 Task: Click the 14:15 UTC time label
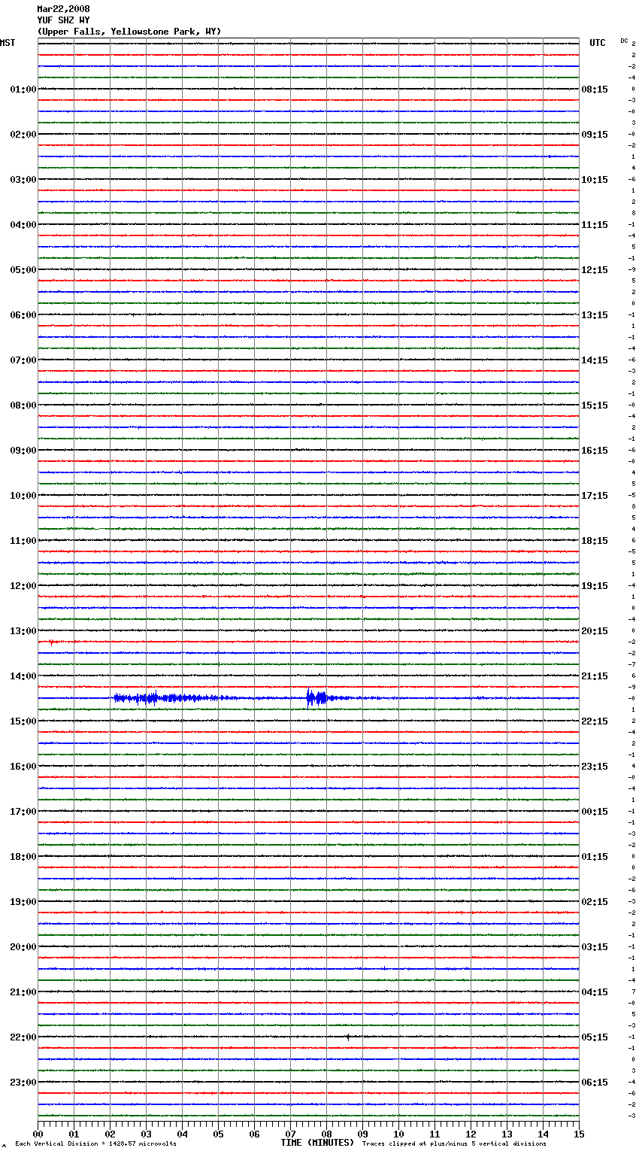595,360
